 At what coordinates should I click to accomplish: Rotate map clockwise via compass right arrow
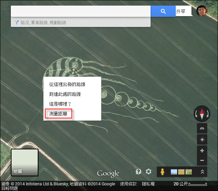pos(208,114)
